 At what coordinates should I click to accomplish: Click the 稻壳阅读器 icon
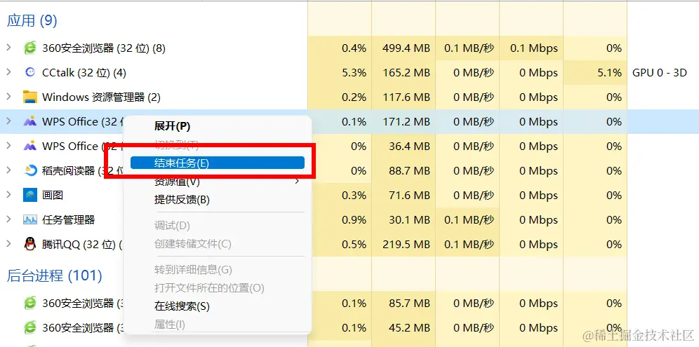pos(30,170)
